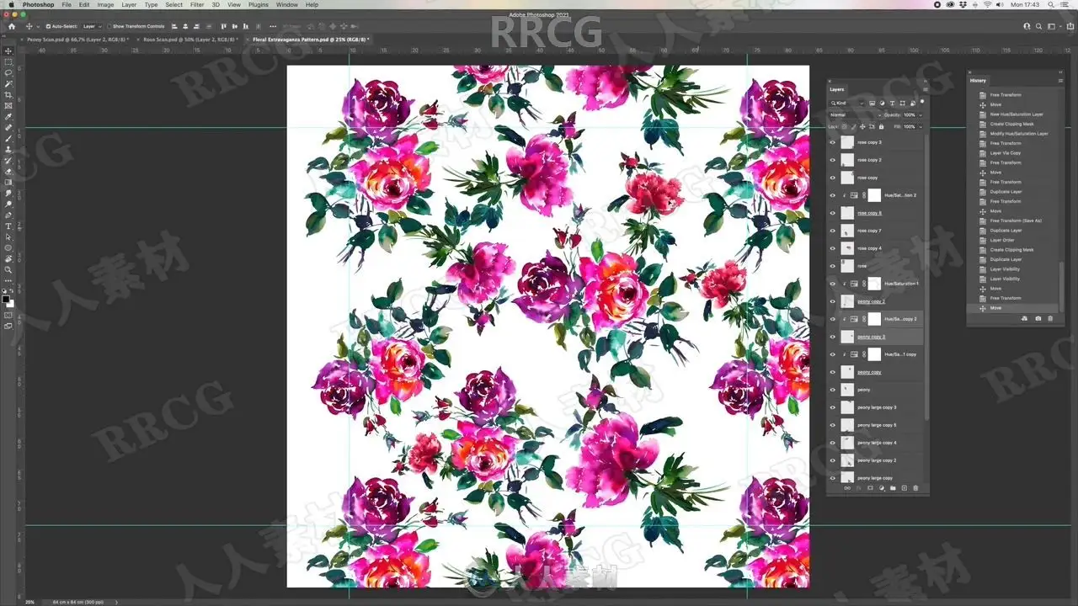Open the three-dots more align options
Screen dimensions: 1078x606
[x=273, y=26]
